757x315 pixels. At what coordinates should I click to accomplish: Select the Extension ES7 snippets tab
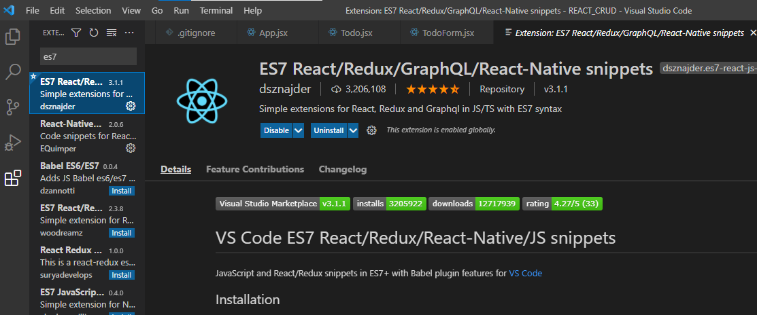tap(625, 33)
